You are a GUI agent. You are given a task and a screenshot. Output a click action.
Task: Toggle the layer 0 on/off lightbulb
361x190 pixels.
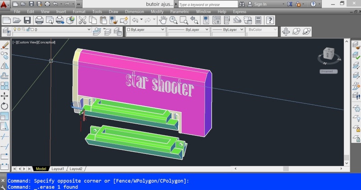tap(14, 30)
